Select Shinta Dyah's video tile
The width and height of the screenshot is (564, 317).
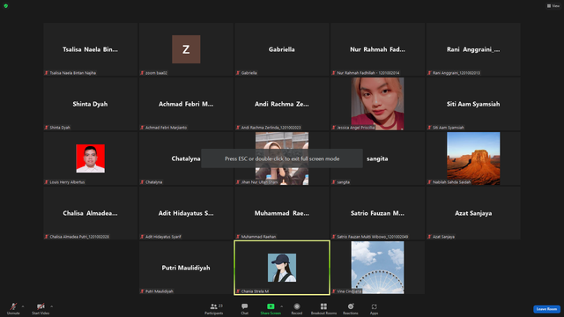(90, 104)
